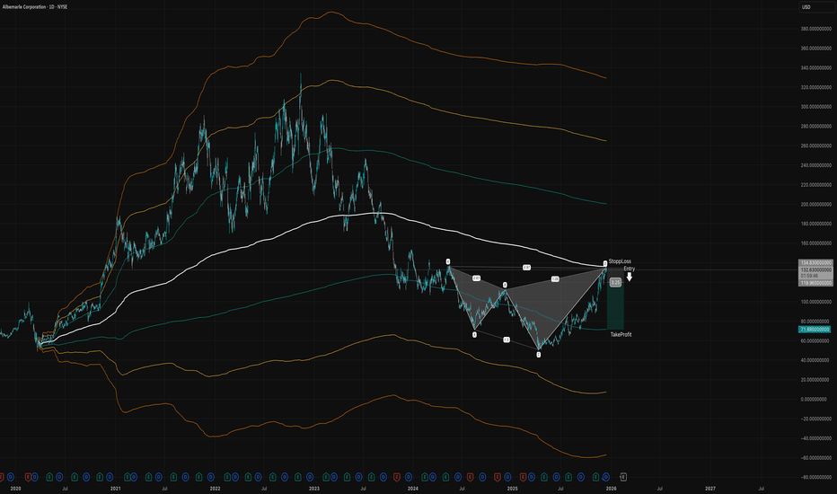Click the 2027 label on the time axis
The image size is (837, 494).
[710, 489]
